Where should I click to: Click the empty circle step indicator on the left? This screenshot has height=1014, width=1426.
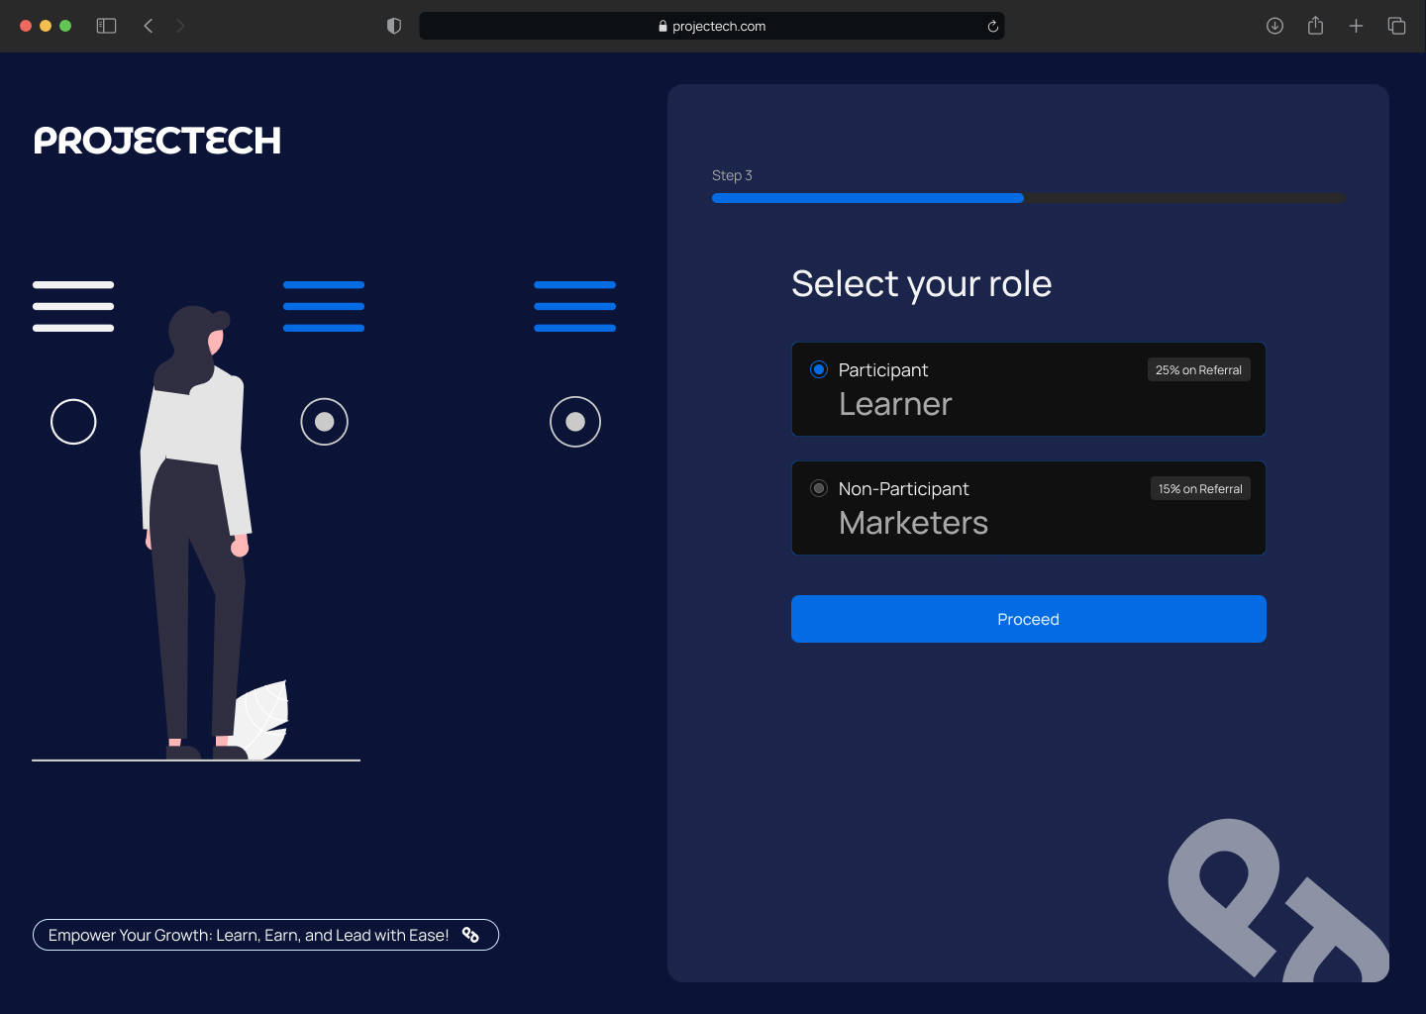[x=72, y=421]
